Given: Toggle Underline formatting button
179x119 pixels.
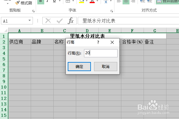Looking at the screenshot, I should tap(55, 2).
